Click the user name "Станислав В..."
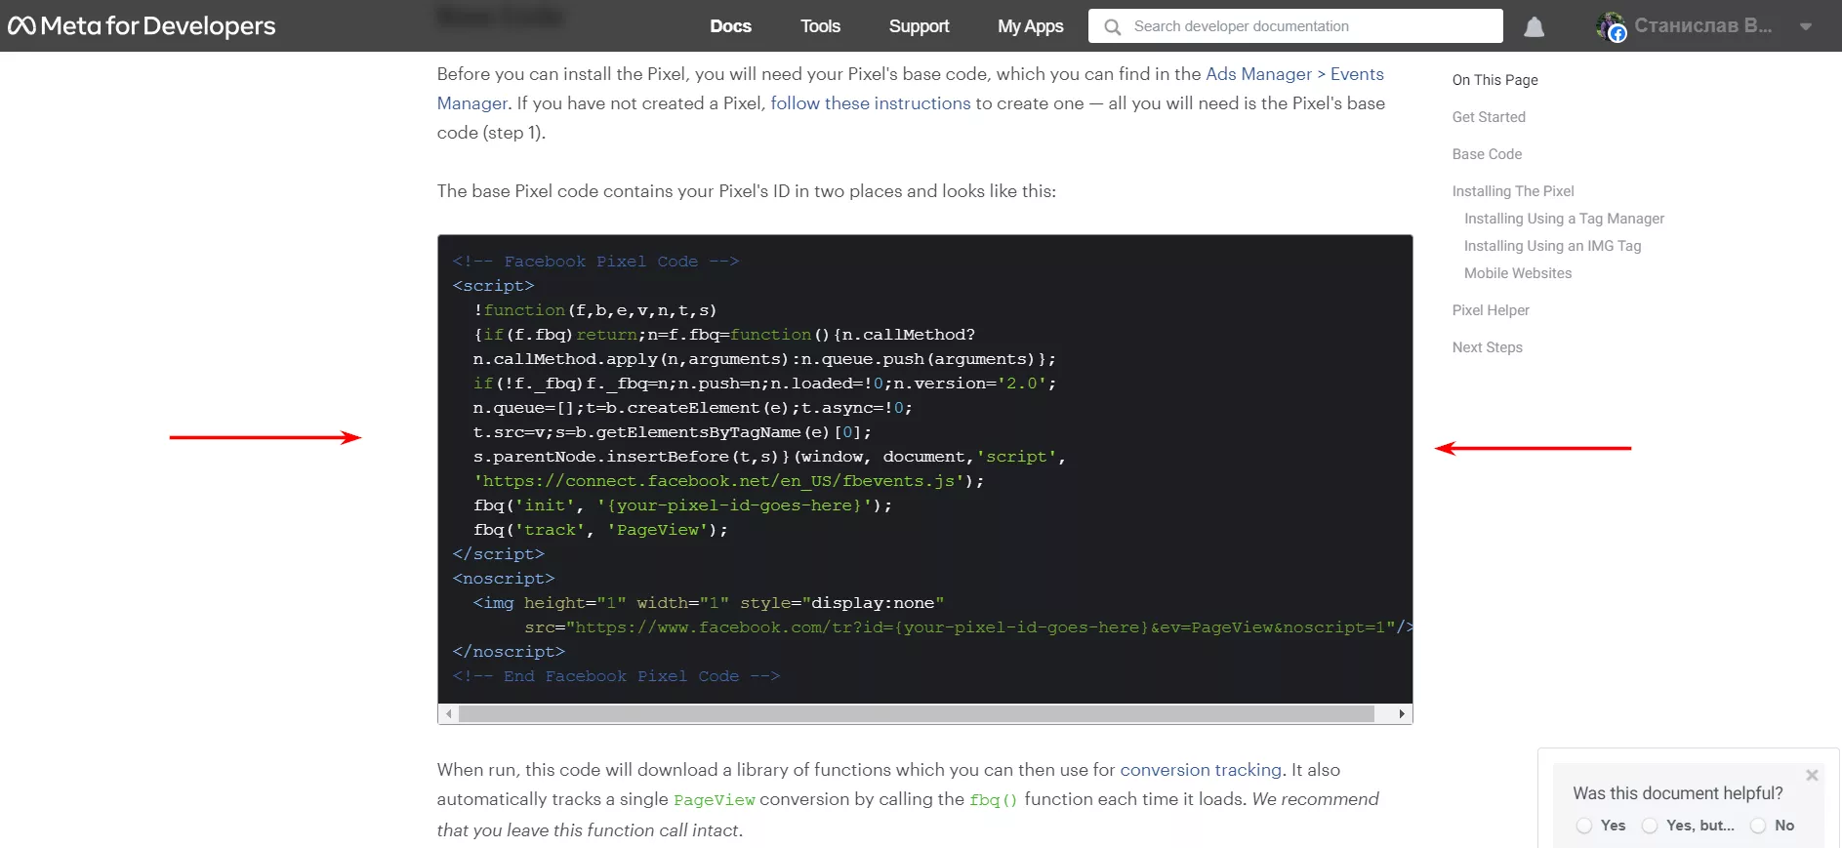 pos(1703,26)
